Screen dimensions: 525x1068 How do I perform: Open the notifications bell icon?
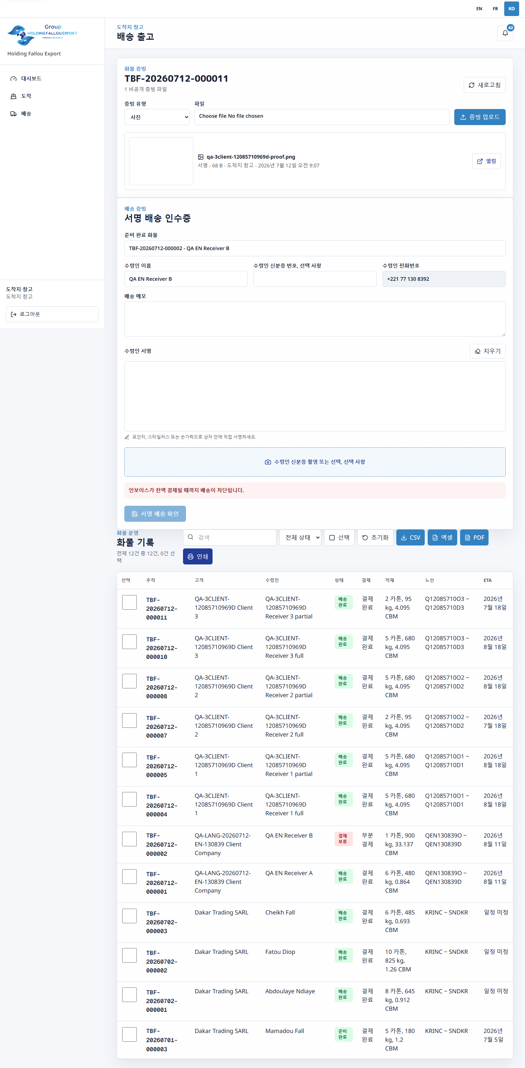(505, 33)
